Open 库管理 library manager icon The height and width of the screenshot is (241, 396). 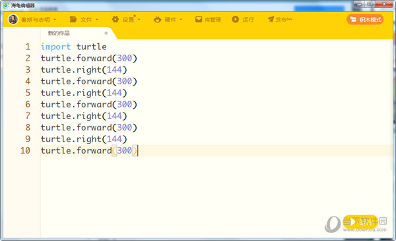pos(199,19)
